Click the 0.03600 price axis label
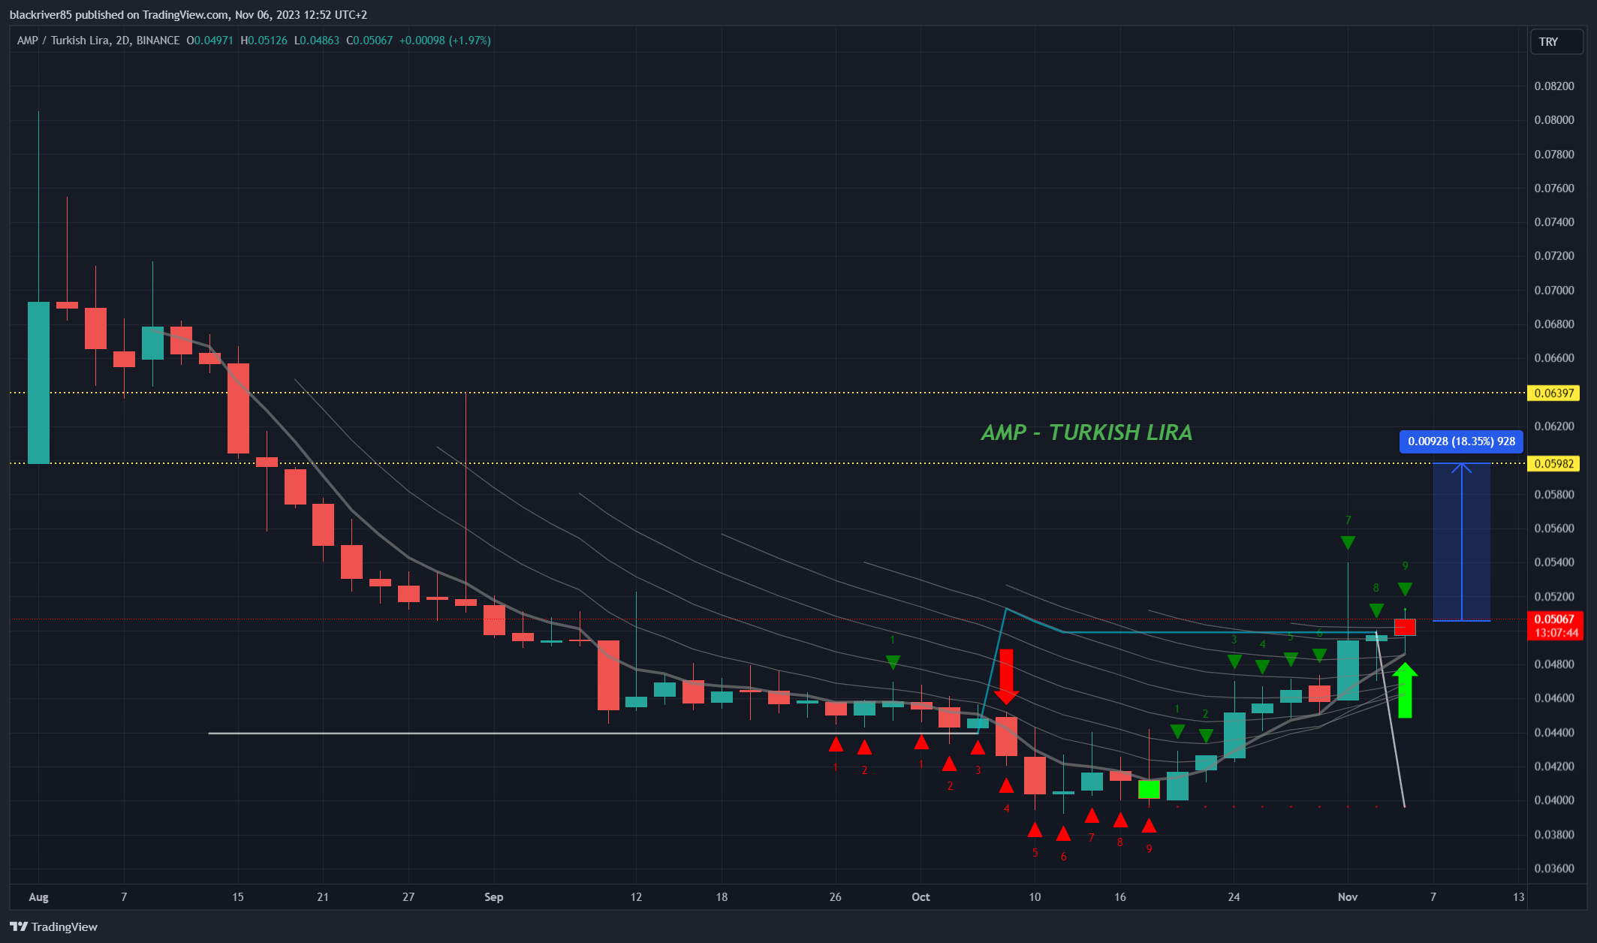This screenshot has height=943, width=1597. [x=1554, y=869]
